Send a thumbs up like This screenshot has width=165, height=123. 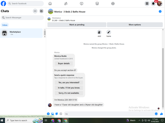pyautogui.click(x=161, y=114)
